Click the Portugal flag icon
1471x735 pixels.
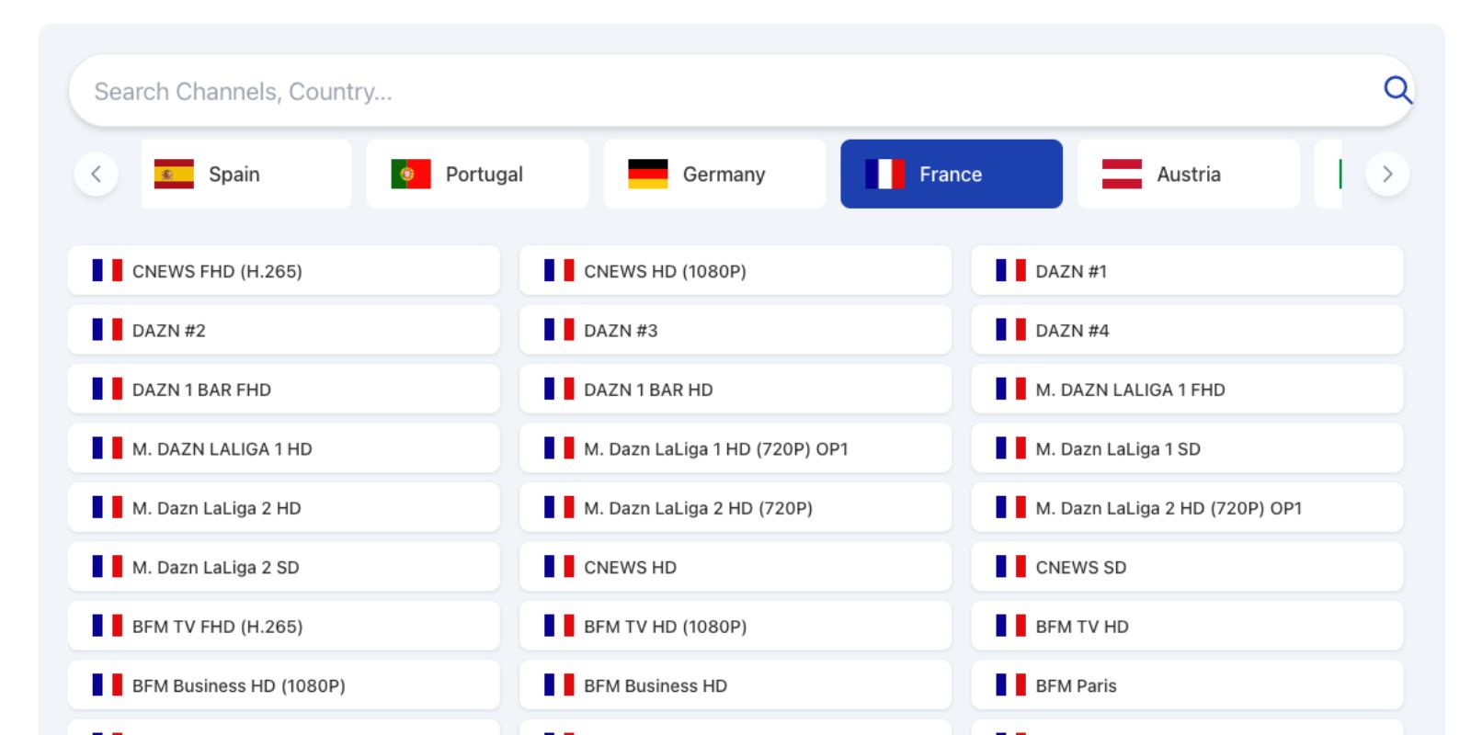pos(411,174)
